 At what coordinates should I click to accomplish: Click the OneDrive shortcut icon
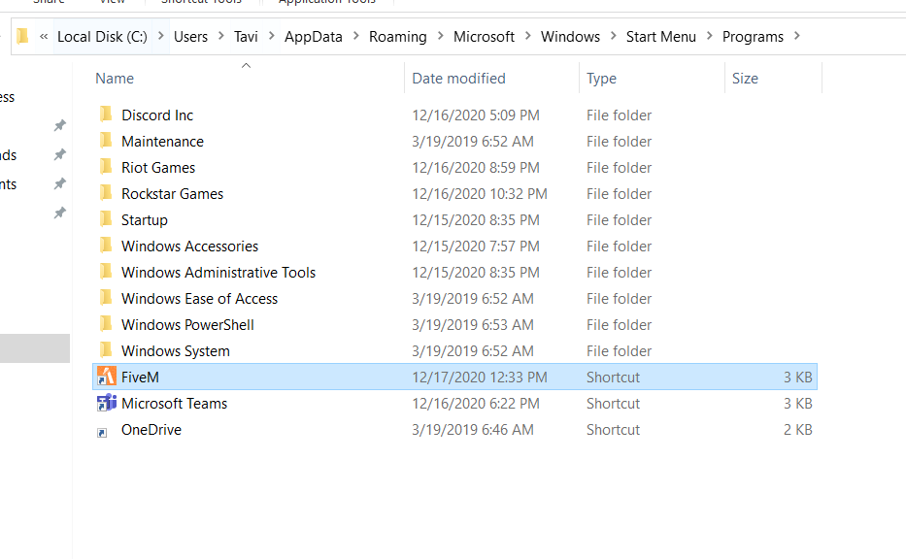103,431
